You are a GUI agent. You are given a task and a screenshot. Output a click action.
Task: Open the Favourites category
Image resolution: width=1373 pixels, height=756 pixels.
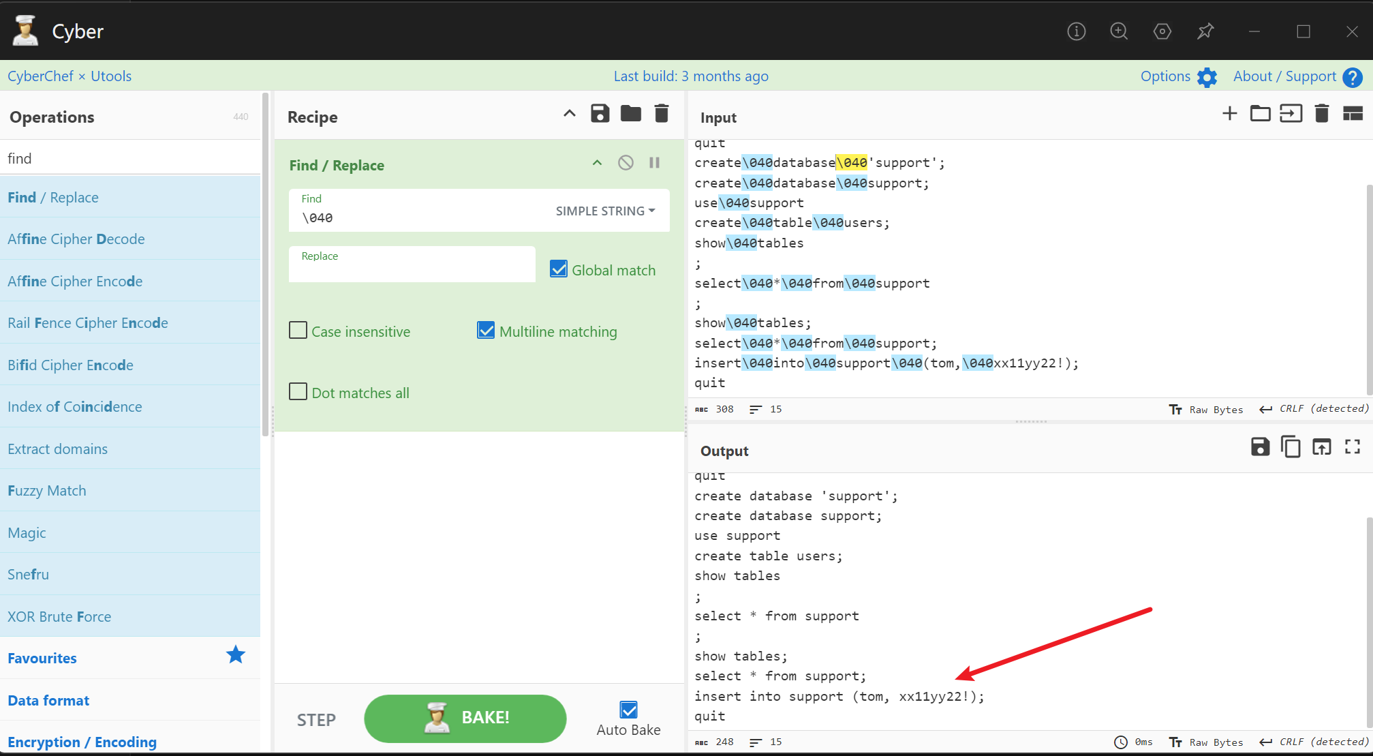[x=42, y=658]
